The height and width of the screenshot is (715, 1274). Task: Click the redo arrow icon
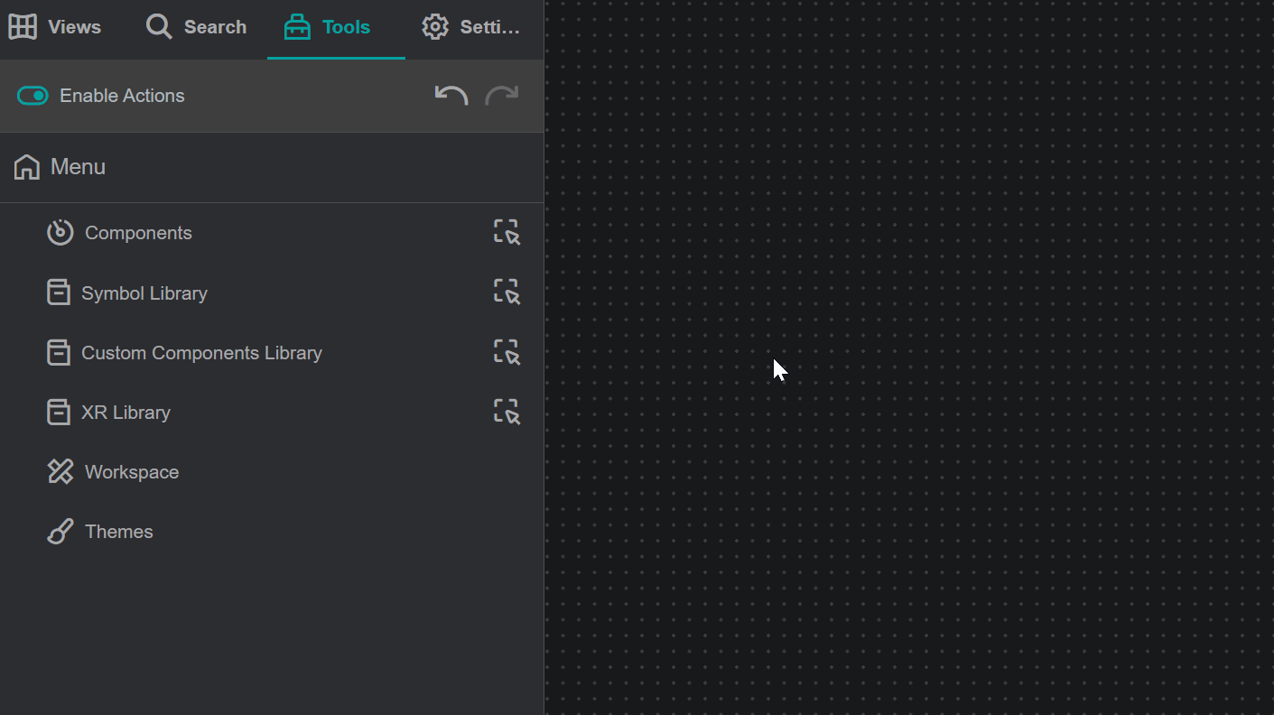[x=502, y=96]
